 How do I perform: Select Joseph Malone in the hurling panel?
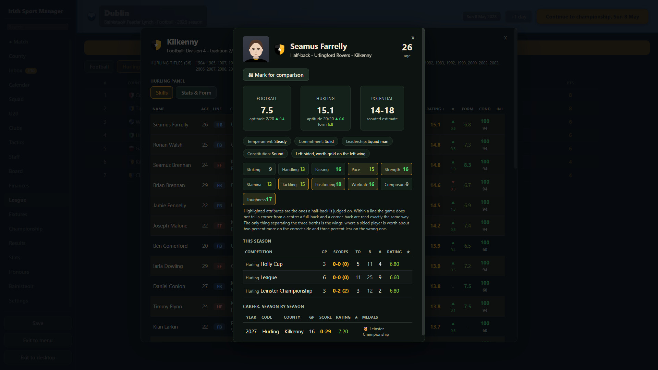coord(170,226)
